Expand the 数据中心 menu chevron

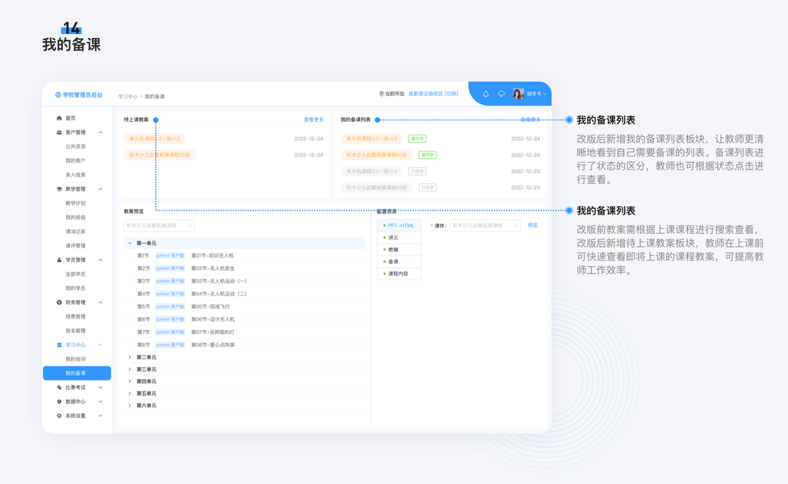point(100,402)
